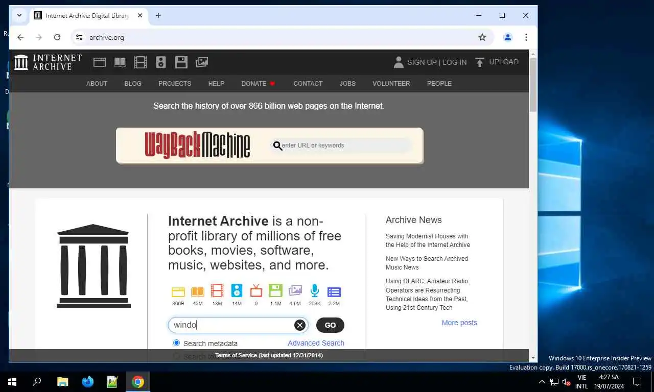The width and height of the screenshot is (654, 392).
Task: Open the VOLUNTEER menu item
Action: pos(391,83)
